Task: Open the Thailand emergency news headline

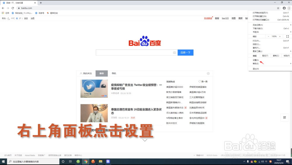Action: (x=136, y=111)
